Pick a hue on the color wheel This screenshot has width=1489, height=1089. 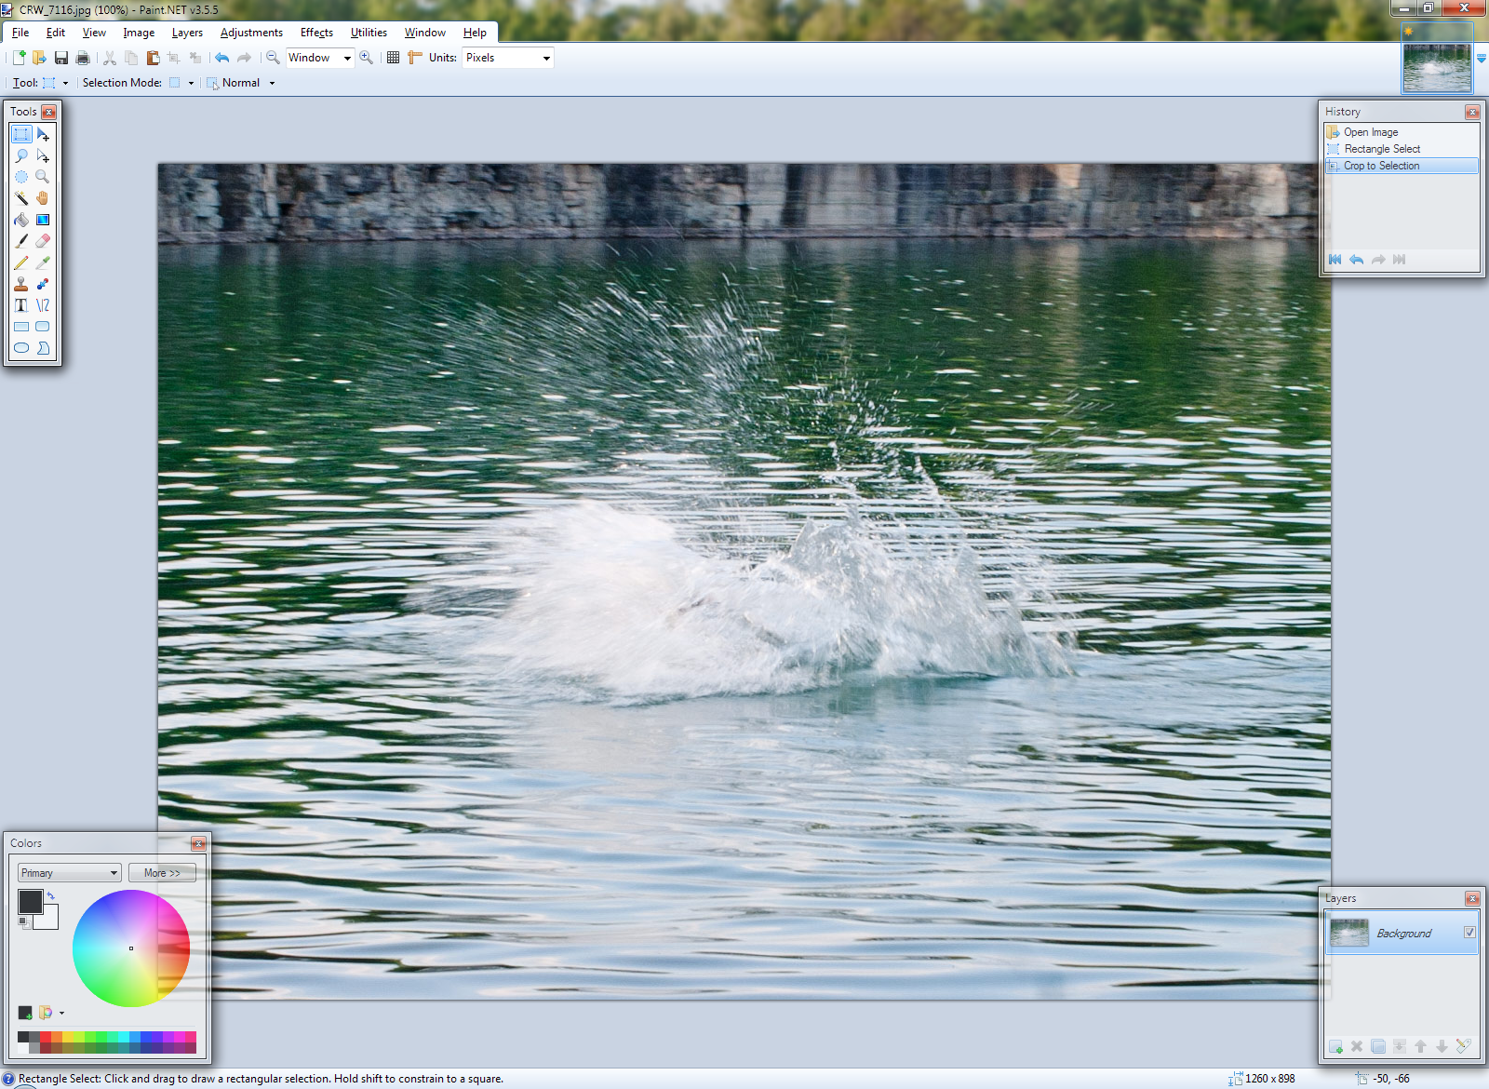click(131, 948)
